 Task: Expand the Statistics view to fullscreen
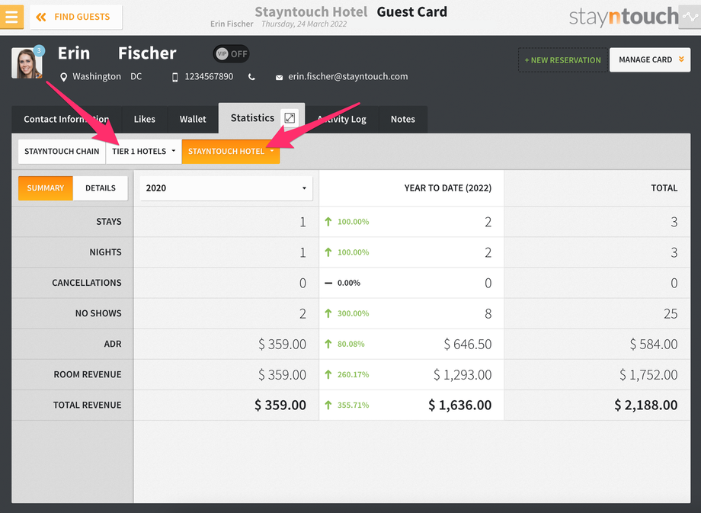point(290,118)
